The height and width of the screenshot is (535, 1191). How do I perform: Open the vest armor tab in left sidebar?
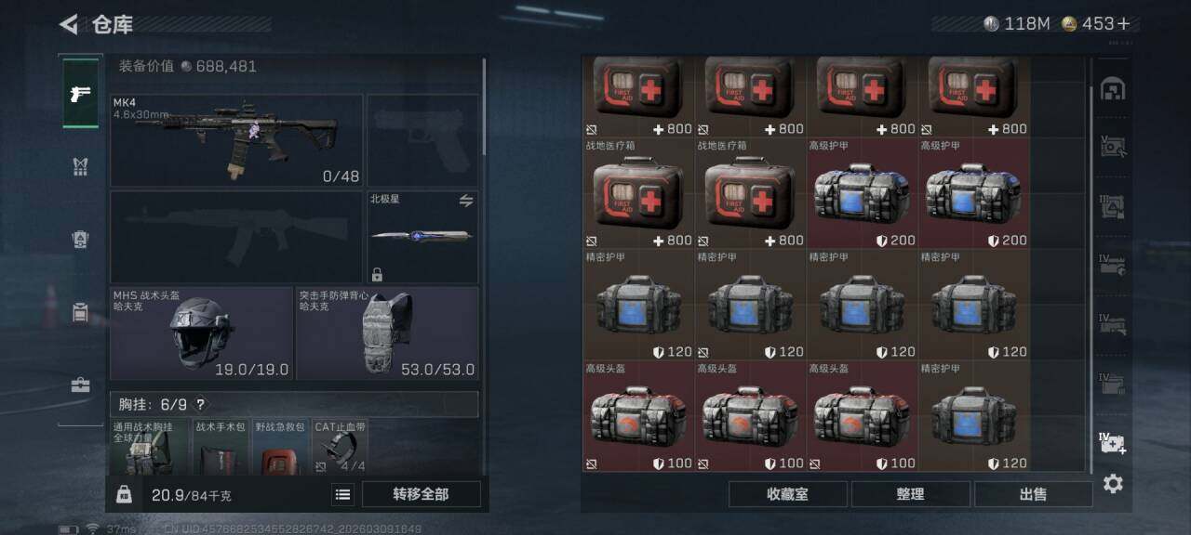[81, 166]
